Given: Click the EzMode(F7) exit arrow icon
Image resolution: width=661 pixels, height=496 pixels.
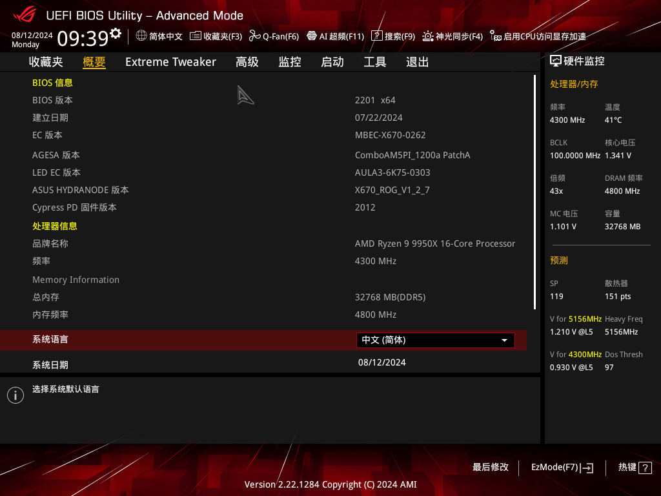Looking at the screenshot, I should [587, 468].
